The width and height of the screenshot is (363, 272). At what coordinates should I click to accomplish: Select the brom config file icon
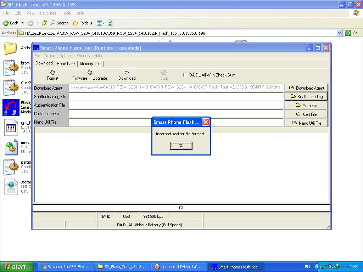pos(11,68)
